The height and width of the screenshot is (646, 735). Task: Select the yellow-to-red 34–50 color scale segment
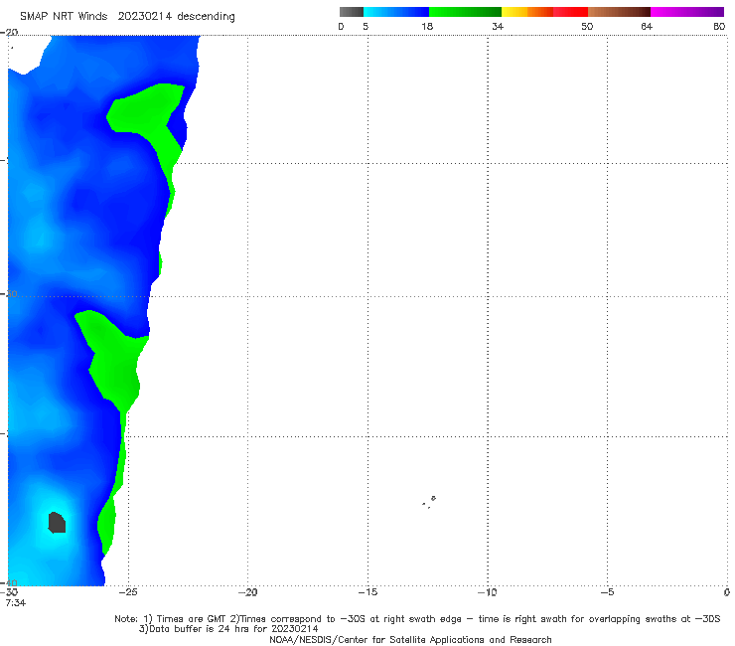[544, 12]
